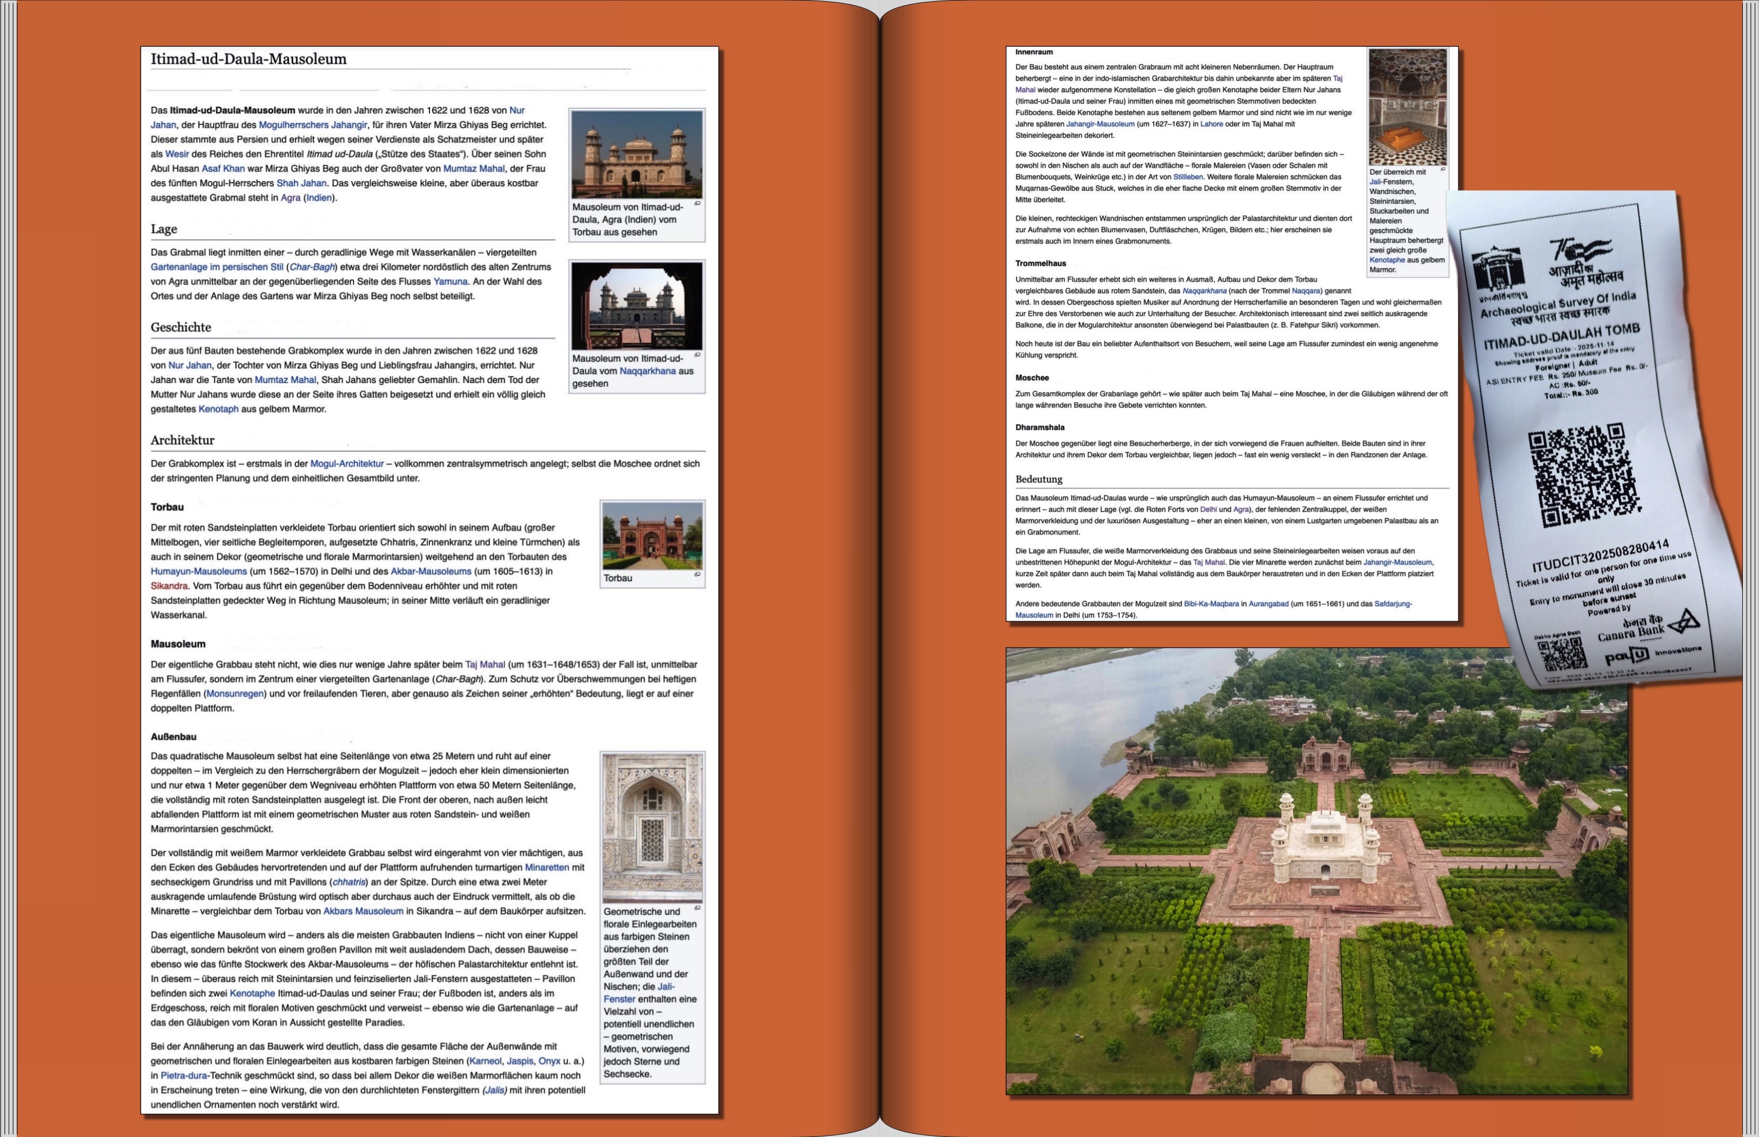This screenshot has width=1759, height=1137.
Task: Follow the Gartenanlage im persischen Stil link
Action: tap(217, 267)
